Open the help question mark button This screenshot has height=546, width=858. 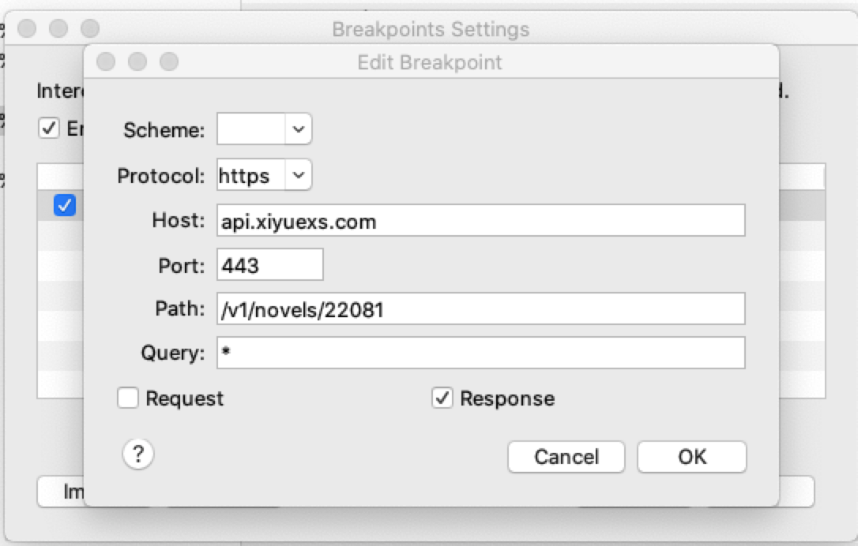(138, 454)
